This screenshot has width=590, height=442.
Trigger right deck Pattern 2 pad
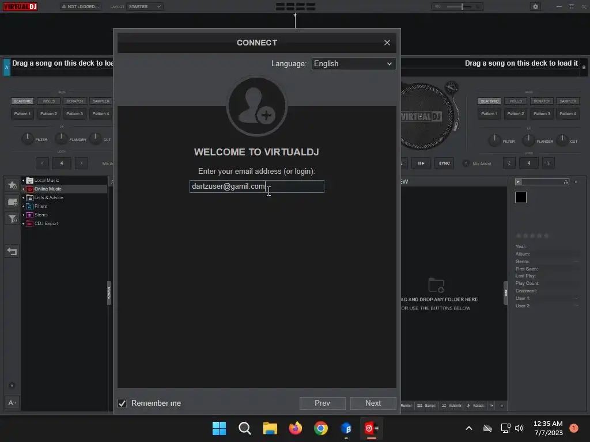click(516, 113)
